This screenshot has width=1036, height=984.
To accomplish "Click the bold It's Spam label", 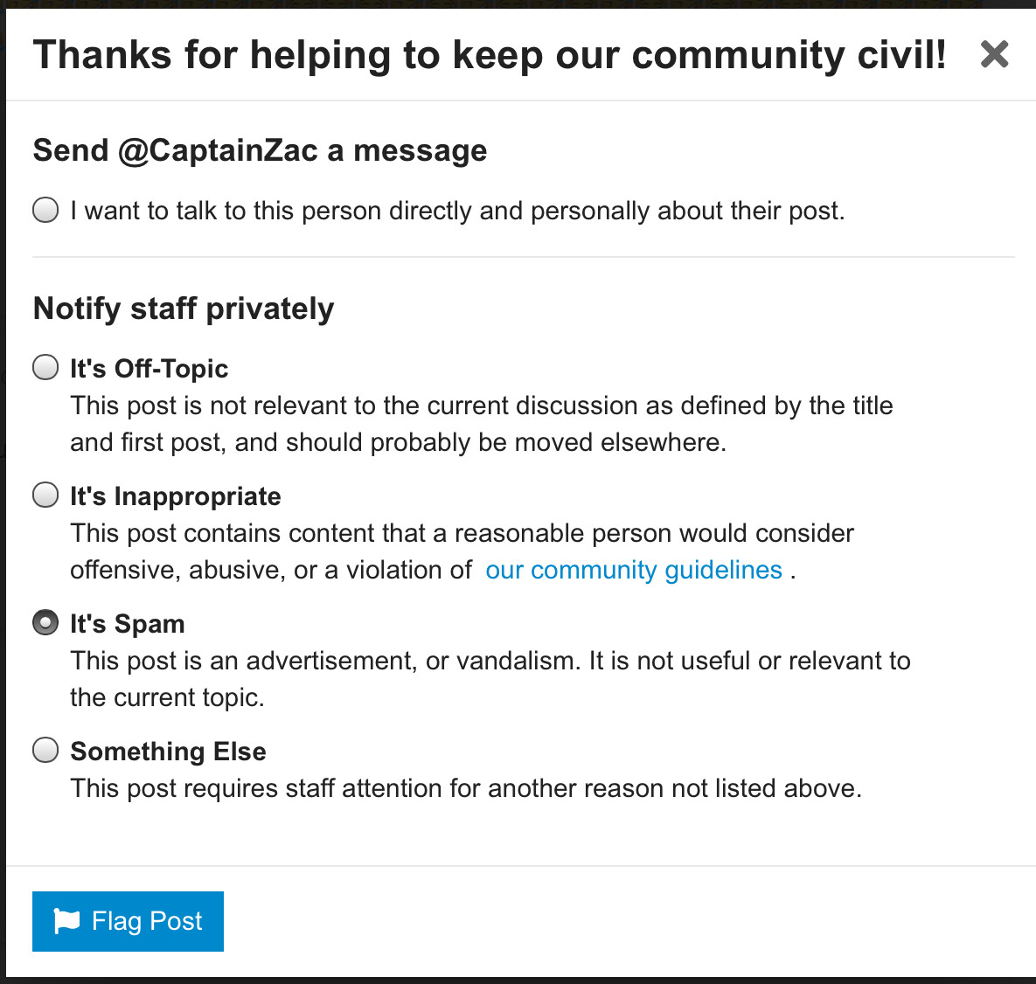I will (x=128, y=623).
